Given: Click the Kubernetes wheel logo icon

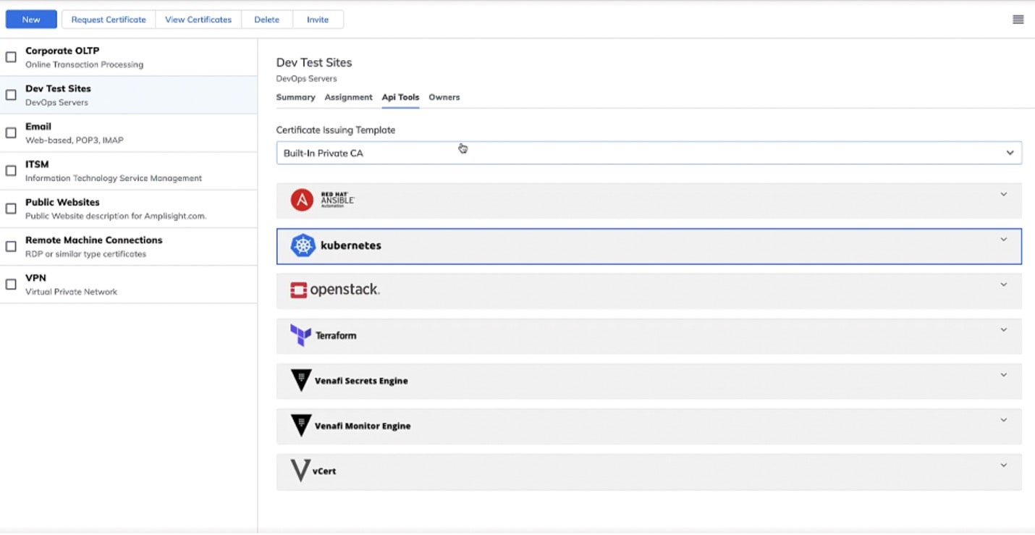Looking at the screenshot, I should click(x=303, y=245).
